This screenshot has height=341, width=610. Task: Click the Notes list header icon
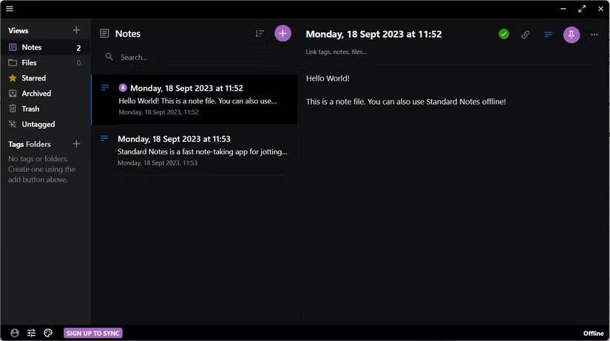tap(104, 33)
